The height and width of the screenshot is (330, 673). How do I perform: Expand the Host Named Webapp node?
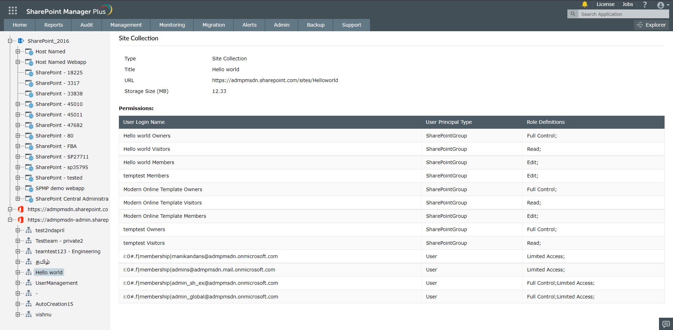tap(18, 62)
